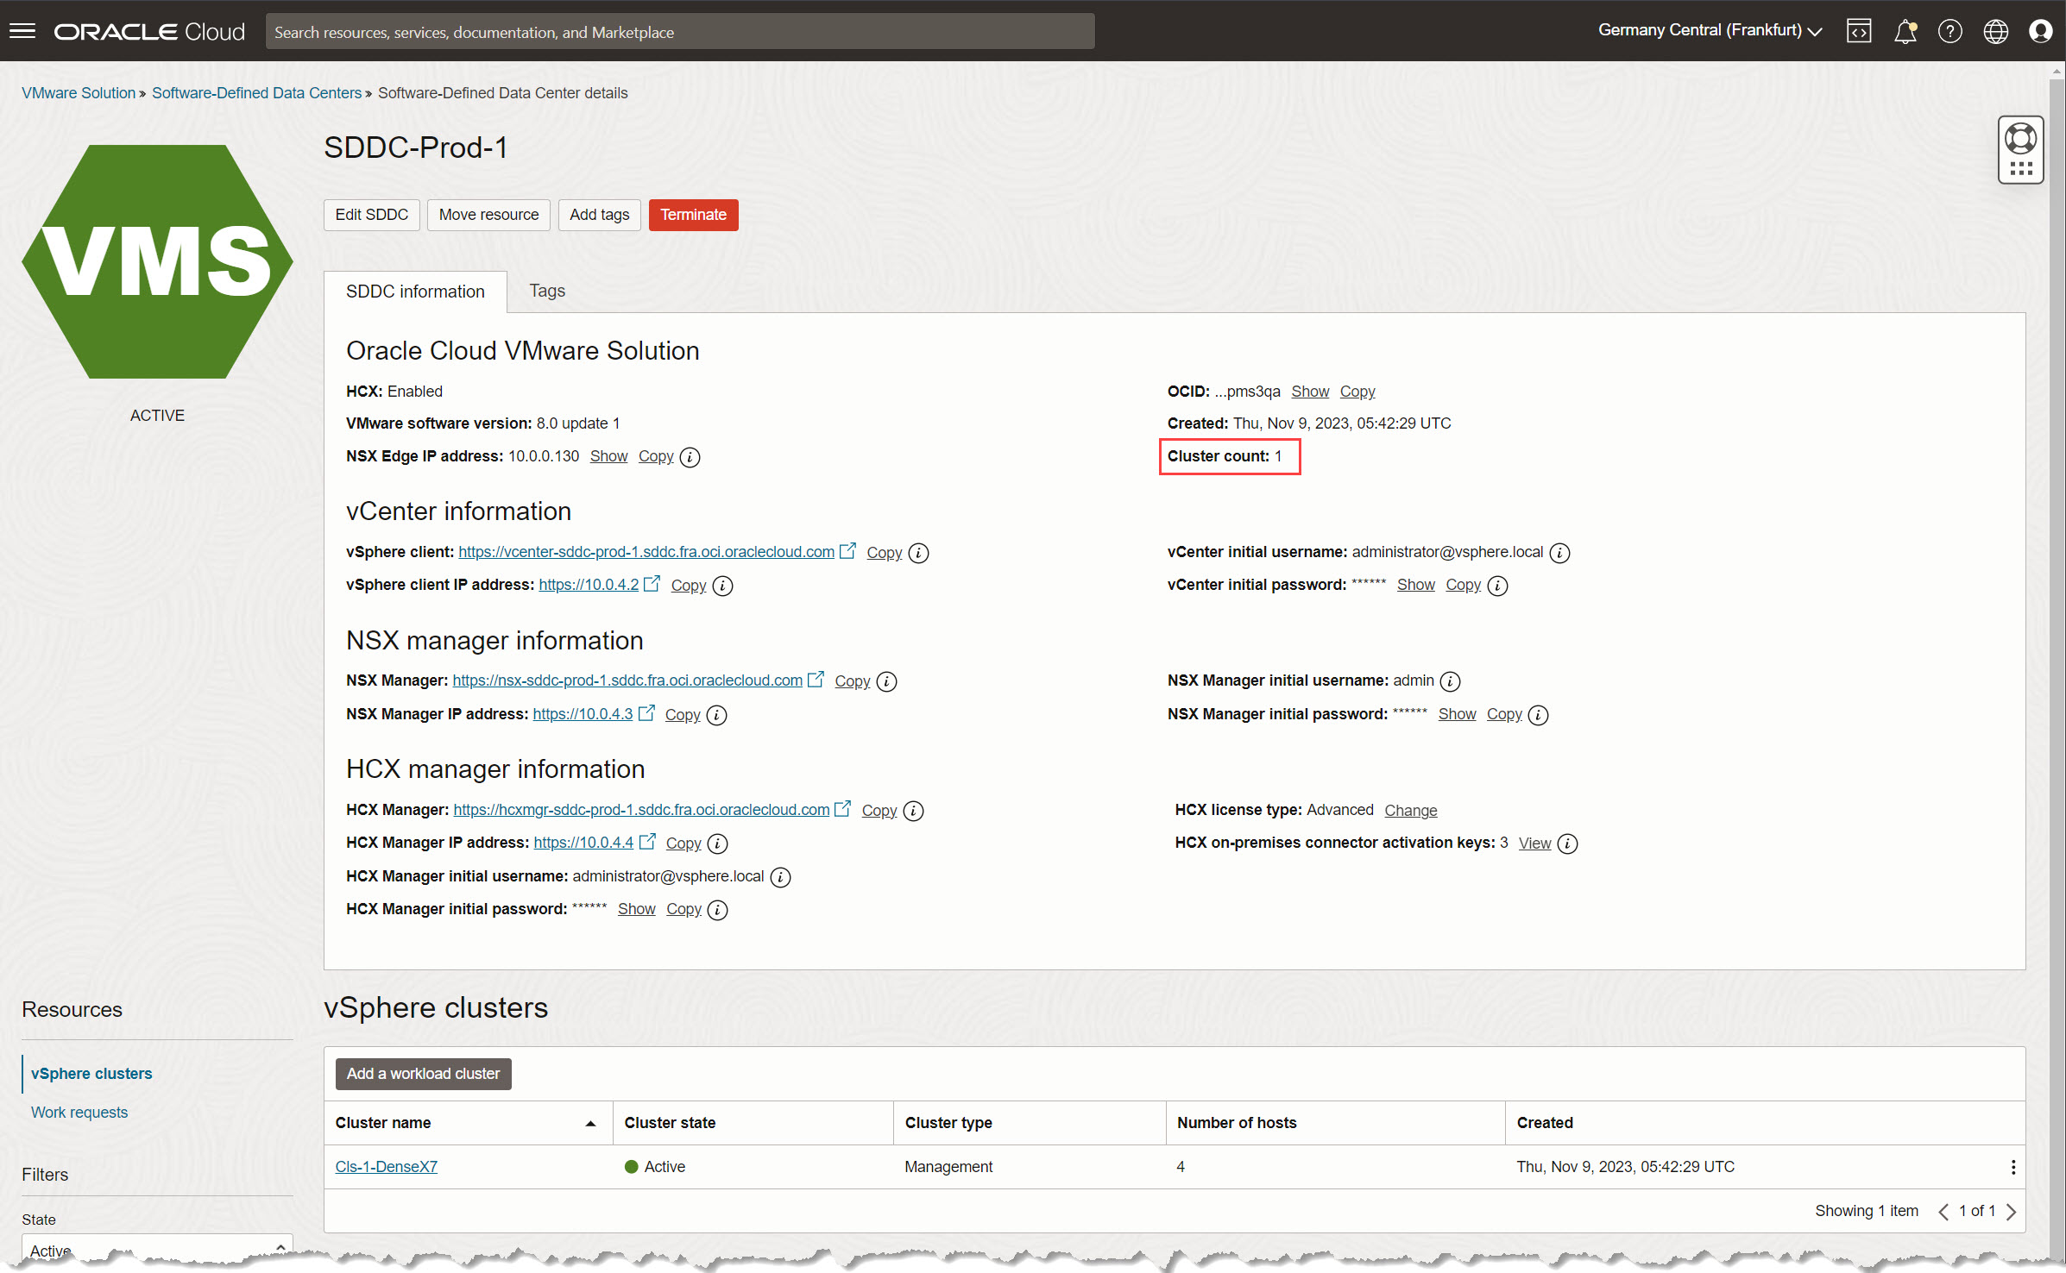This screenshot has height=1273, width=2066.
Task: Open actions menu for Cls-1-DenseX7 row
Action: tap(2012, 1167)
